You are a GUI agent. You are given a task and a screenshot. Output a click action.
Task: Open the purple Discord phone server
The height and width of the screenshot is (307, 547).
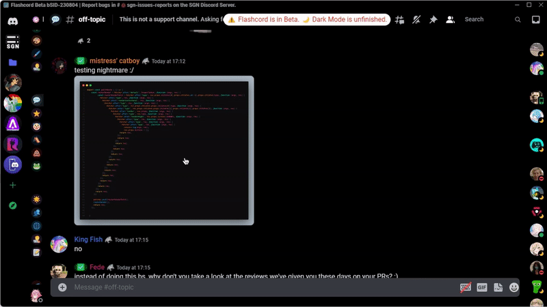[x=13, y=164]
